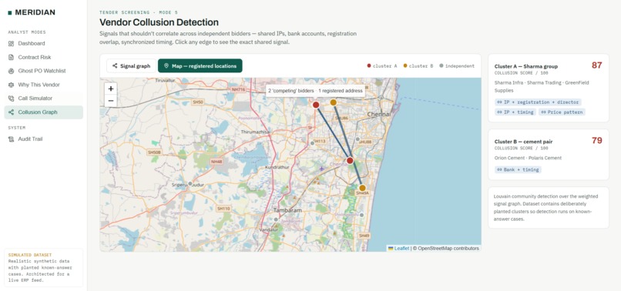
Task: Click the NH716 road badge
Action: click(239, 90)
